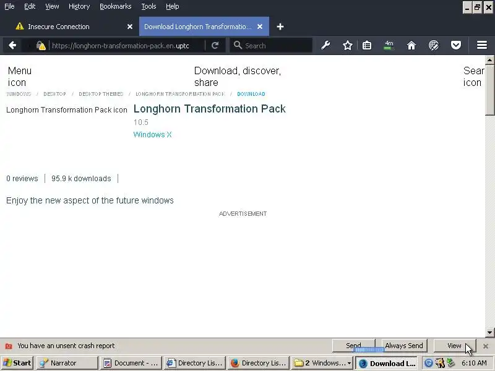Click the ADVERTISEMENT label
The width and height of the screenshot is (495, 371).
pos(243,214)
